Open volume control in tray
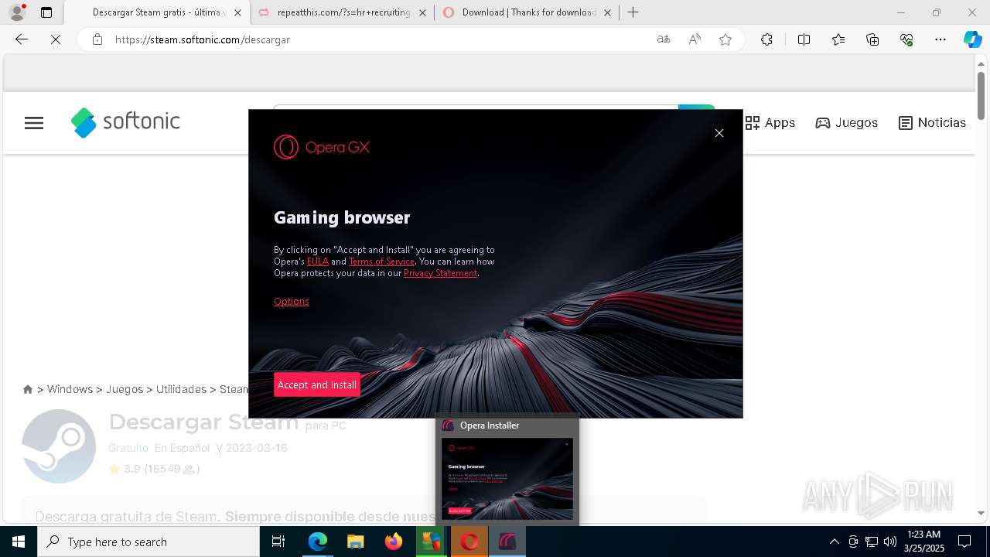The image size is (990, 557). (890, 542)
